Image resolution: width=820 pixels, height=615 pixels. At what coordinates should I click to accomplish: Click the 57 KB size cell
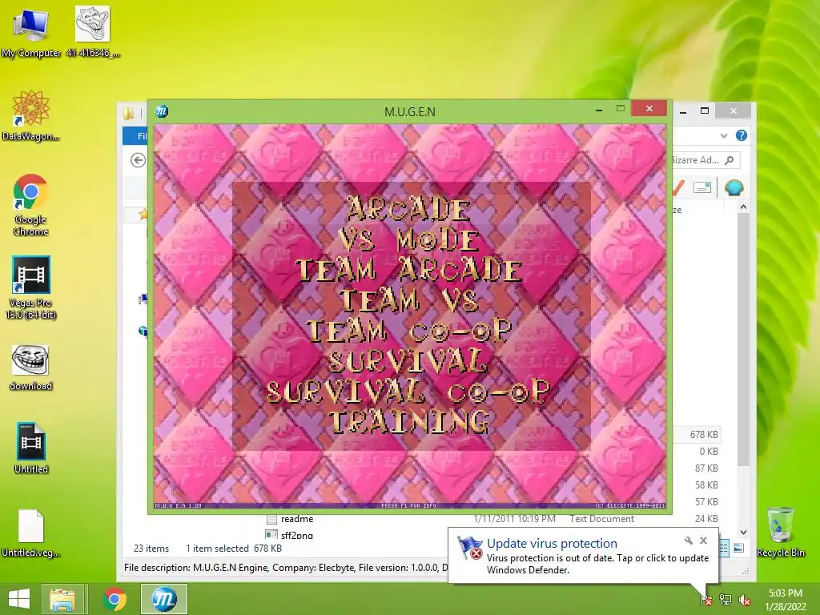click(x=706, y=501)
